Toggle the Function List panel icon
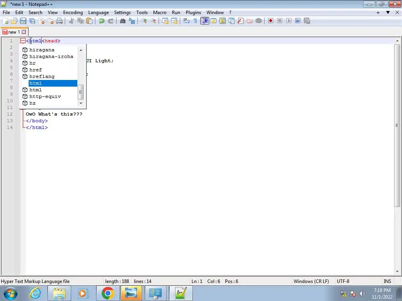 [x=241, y=21]
